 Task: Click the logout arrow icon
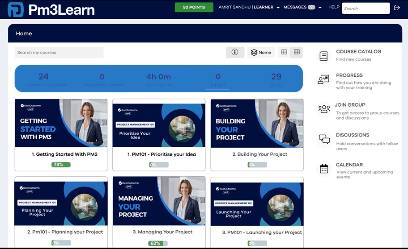pyautogui.click(x=397, y=8)
